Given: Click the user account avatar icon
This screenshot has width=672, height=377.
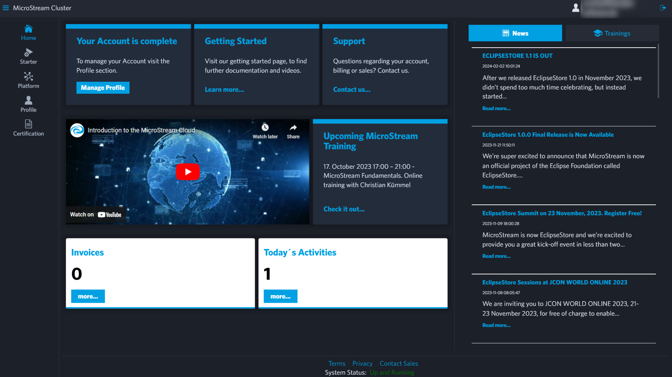Looking at the screenshot, I should coord(576,8).
